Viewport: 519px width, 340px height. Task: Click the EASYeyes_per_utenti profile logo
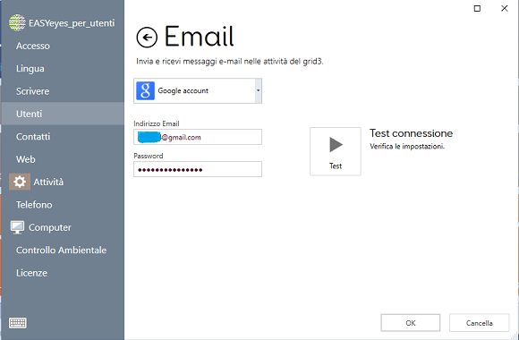tap(17, 23)
